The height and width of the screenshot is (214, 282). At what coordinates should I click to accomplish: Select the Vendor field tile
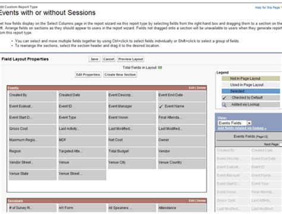tap(181, 152)
